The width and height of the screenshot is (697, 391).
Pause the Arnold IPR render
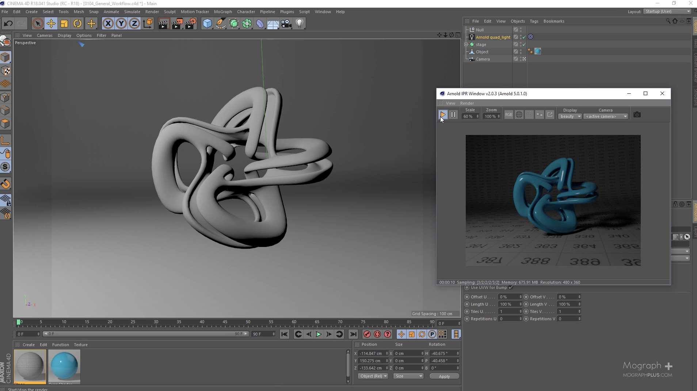(x=453, y=115)
